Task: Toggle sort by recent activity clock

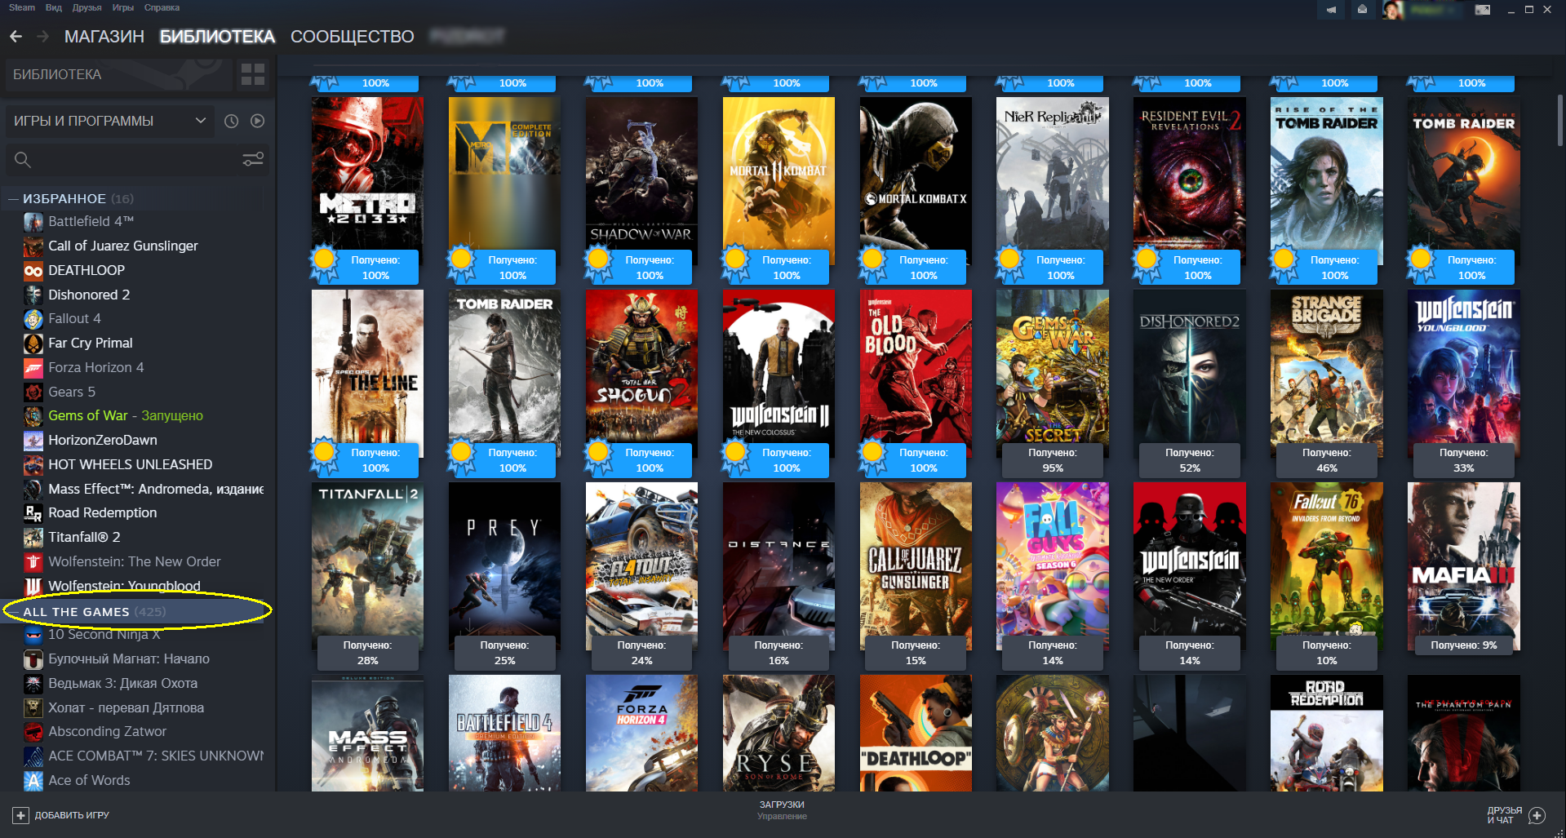Action: click(232, 121)
